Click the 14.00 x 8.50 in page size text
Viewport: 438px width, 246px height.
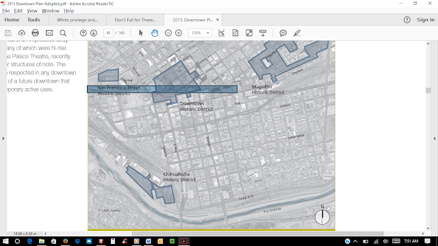(x=25, y=234)
